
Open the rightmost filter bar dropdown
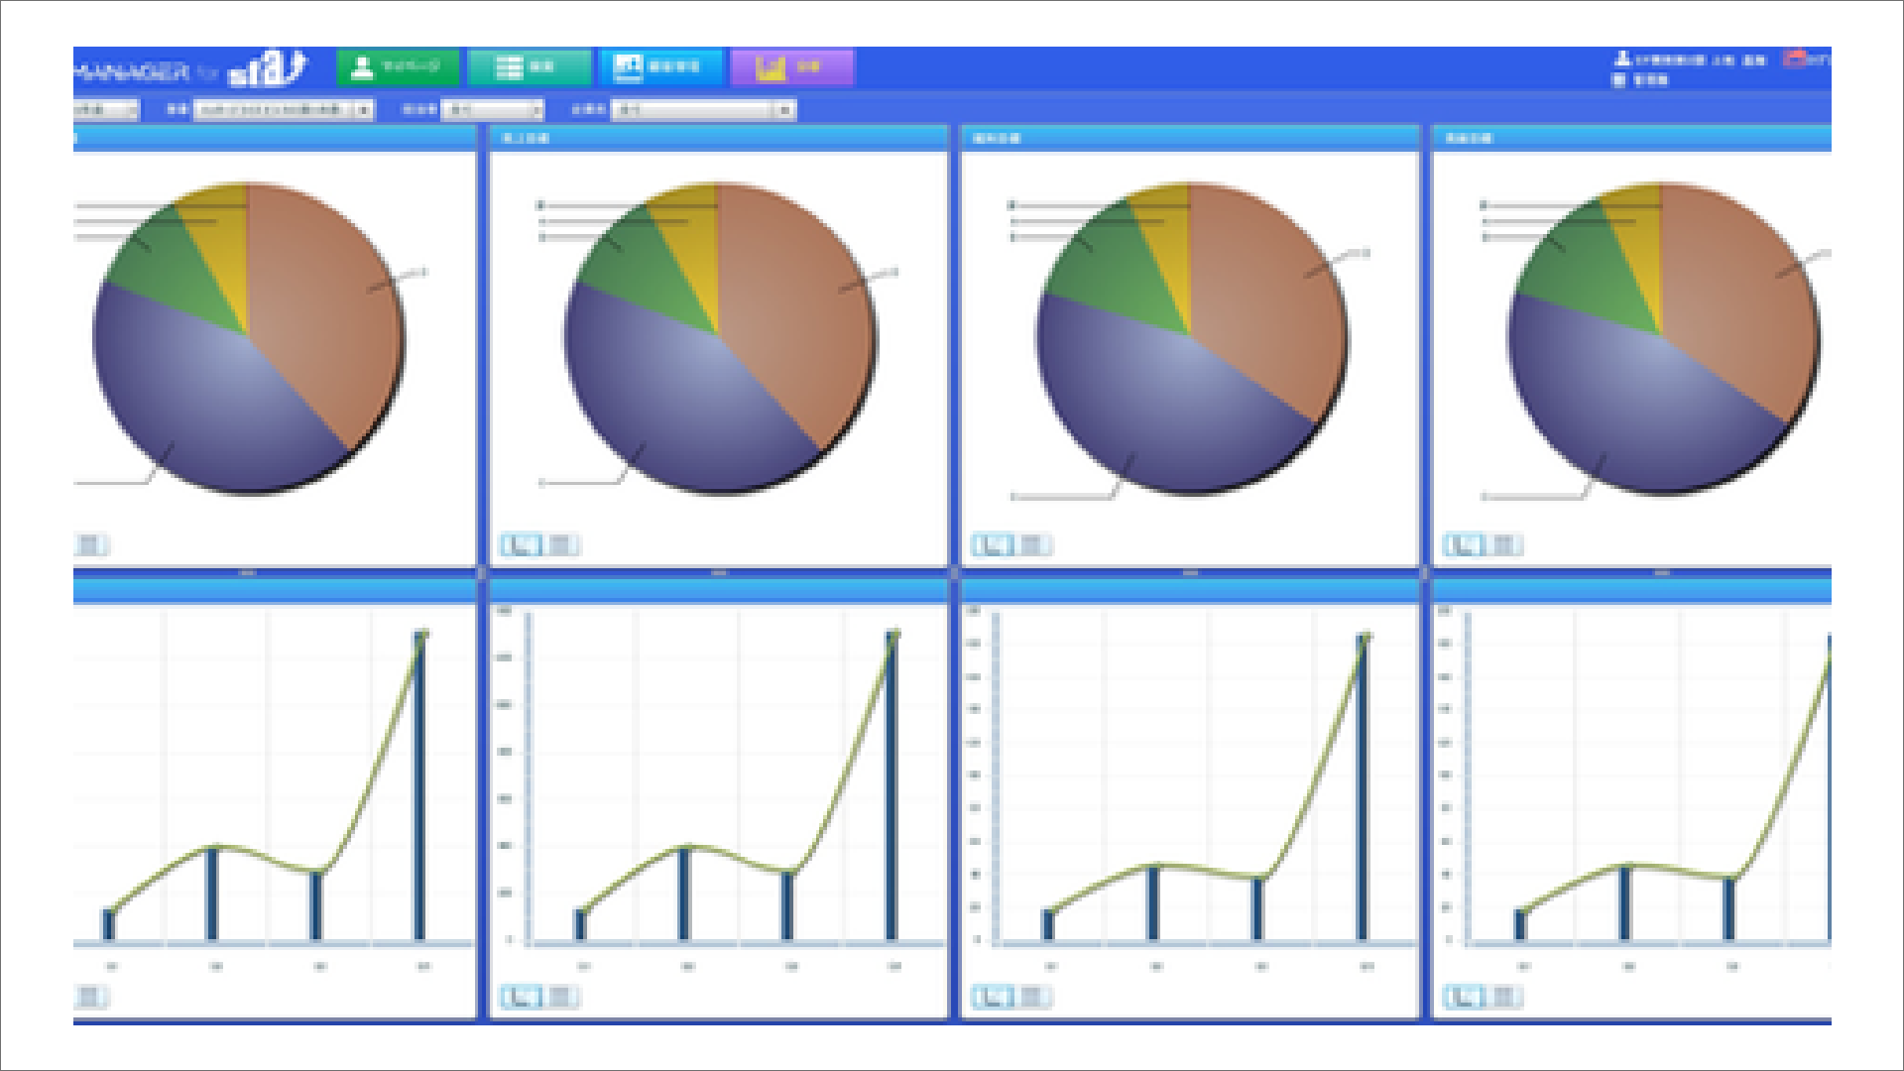click(x=703, y=109)
